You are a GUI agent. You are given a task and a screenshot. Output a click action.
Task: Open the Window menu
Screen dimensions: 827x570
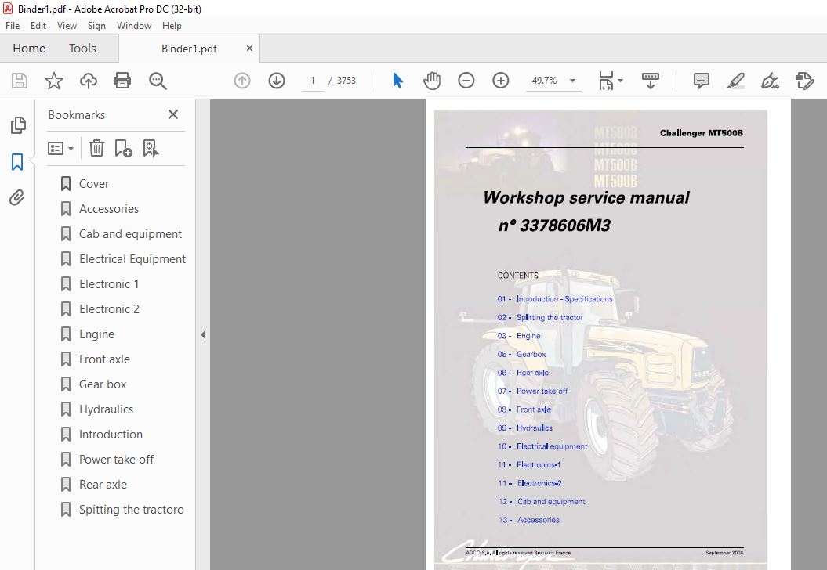(x=134, y=26)
